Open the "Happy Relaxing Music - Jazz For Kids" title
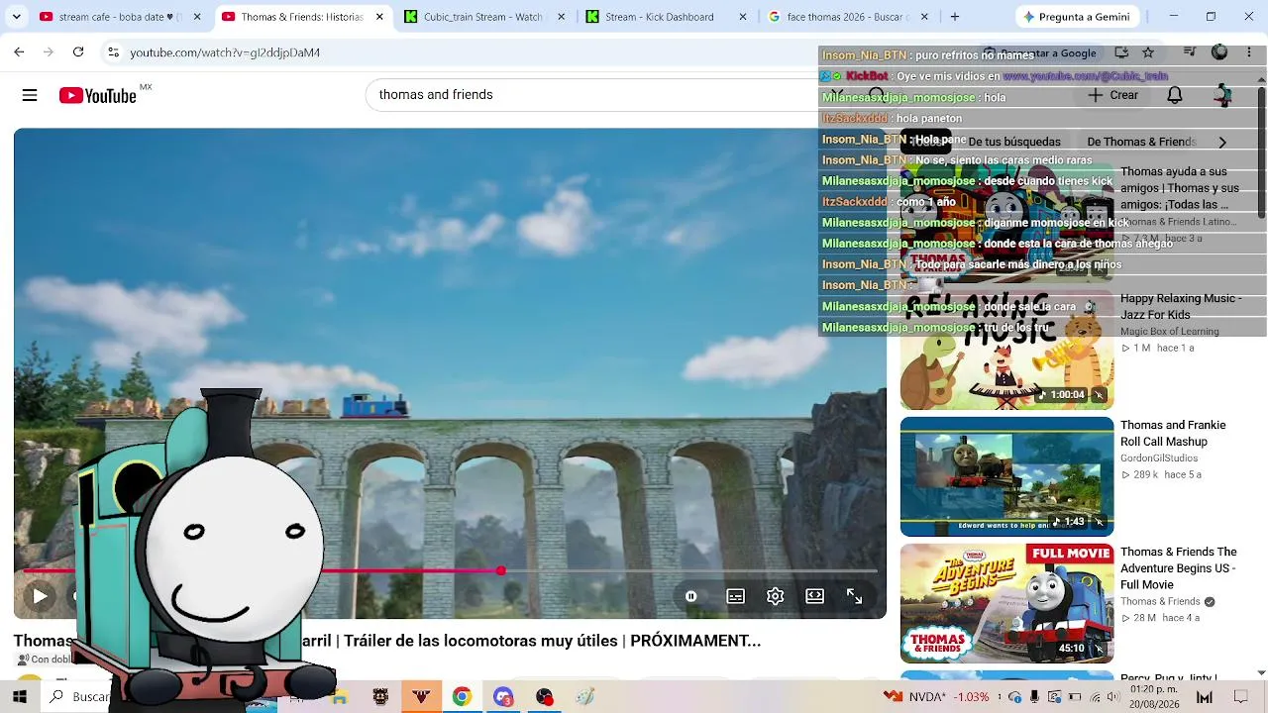This screenshot has height=713, width=1268. pos(1181,306)
